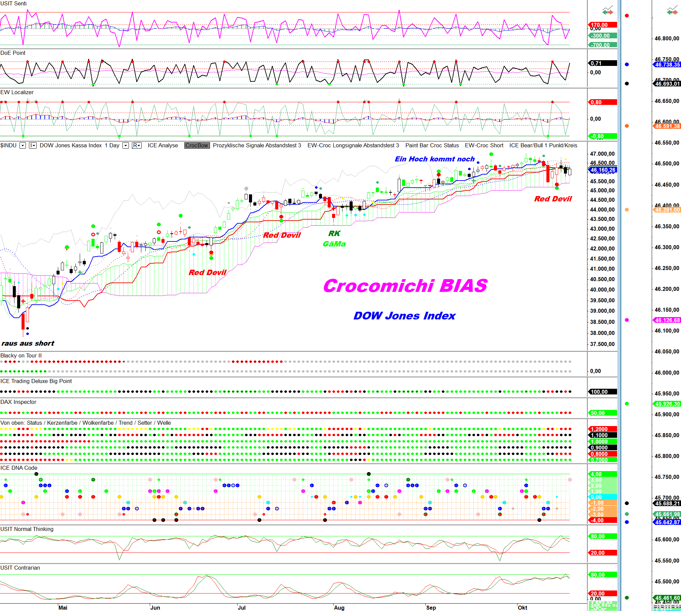This screenshot has height=611, width=681.
Task: Click chart scroll arrows icon at far right
Action: (672, 10)
